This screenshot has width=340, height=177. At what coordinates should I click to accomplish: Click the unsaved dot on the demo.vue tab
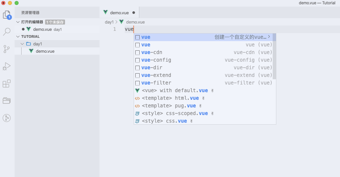134,13
